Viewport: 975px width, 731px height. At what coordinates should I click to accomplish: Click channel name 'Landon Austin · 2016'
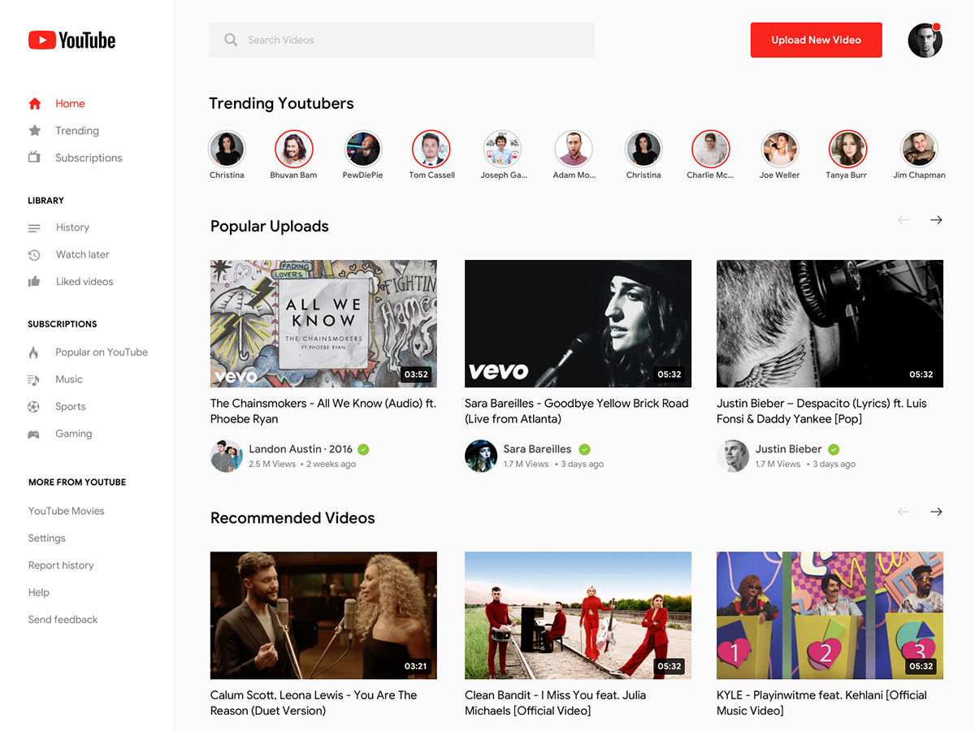[301, 449]
